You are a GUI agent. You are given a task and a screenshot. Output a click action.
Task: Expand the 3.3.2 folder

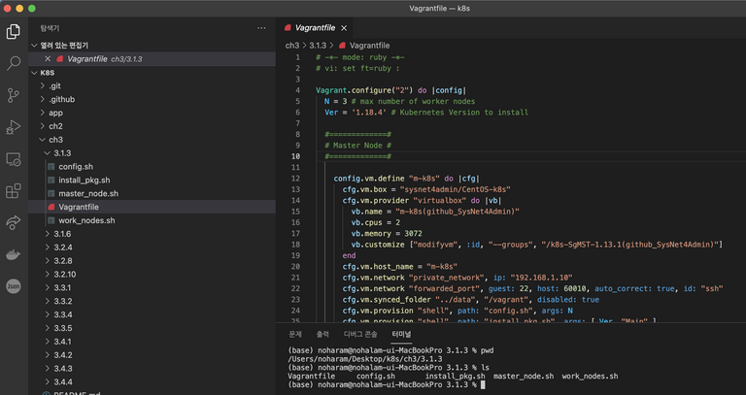point(47,301)
